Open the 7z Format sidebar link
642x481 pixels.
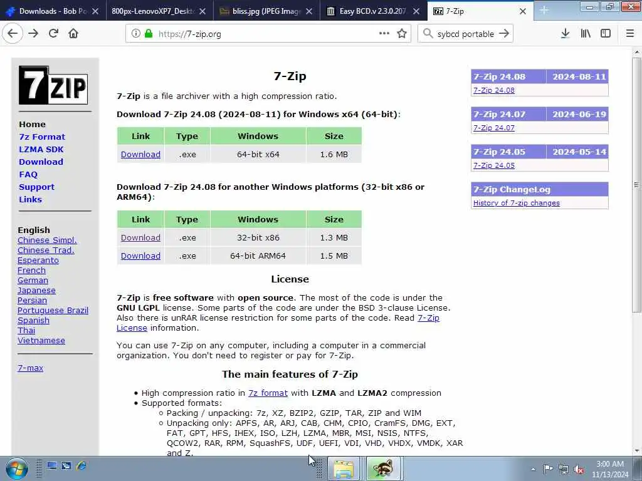(x=42, y=137)
